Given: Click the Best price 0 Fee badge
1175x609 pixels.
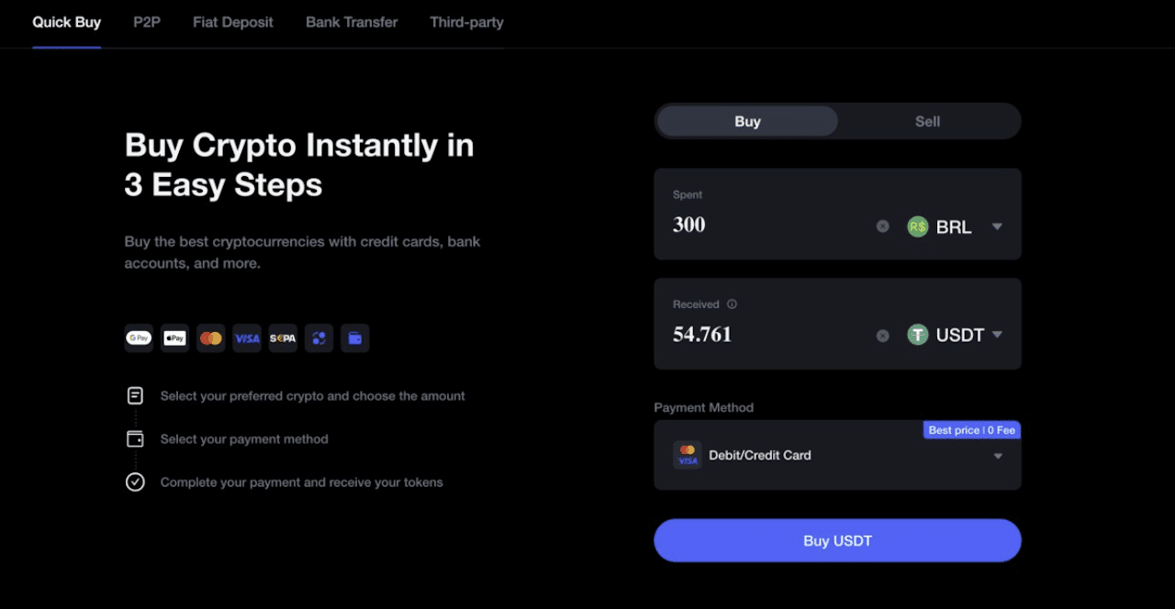Looking at the screenshot, I should pyautogui.click(x=971, y=429).
